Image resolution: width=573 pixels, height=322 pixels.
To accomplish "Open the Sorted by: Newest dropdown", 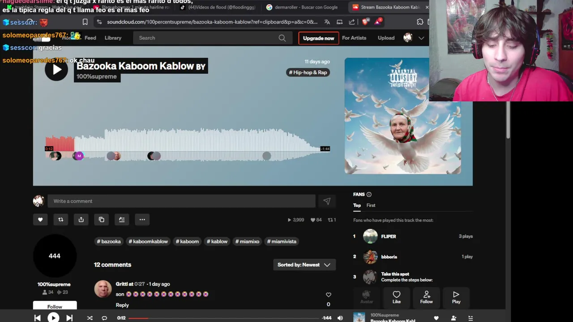I will (304, 265).
